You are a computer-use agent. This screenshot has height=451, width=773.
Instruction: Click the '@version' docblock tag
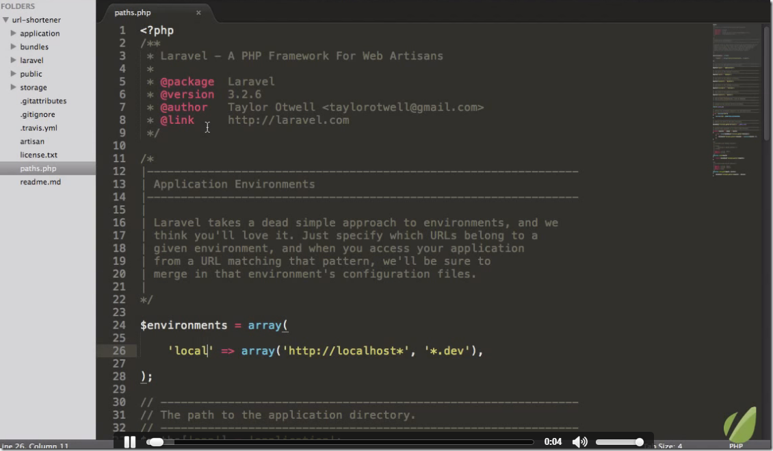tap(187, 94)
